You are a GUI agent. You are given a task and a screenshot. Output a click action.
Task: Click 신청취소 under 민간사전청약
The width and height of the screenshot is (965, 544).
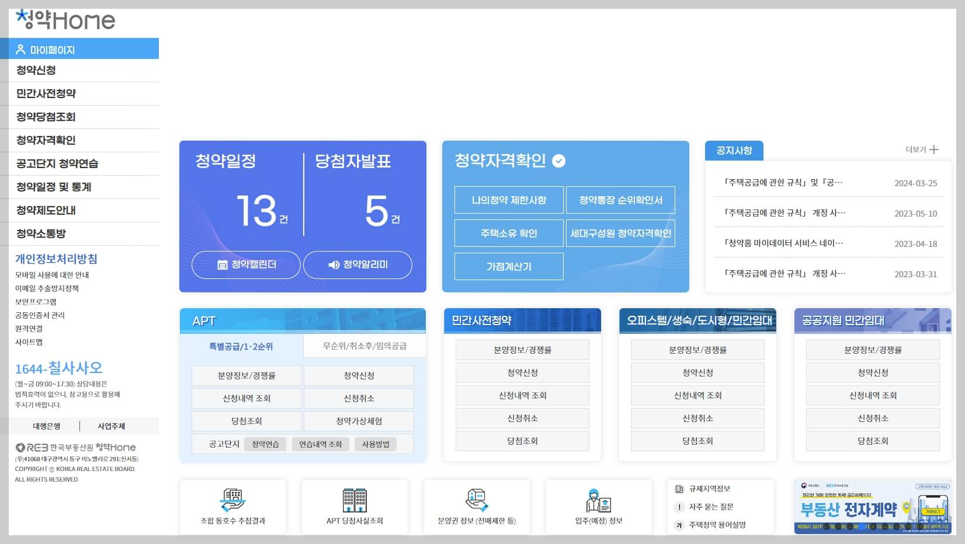(522, 419)
